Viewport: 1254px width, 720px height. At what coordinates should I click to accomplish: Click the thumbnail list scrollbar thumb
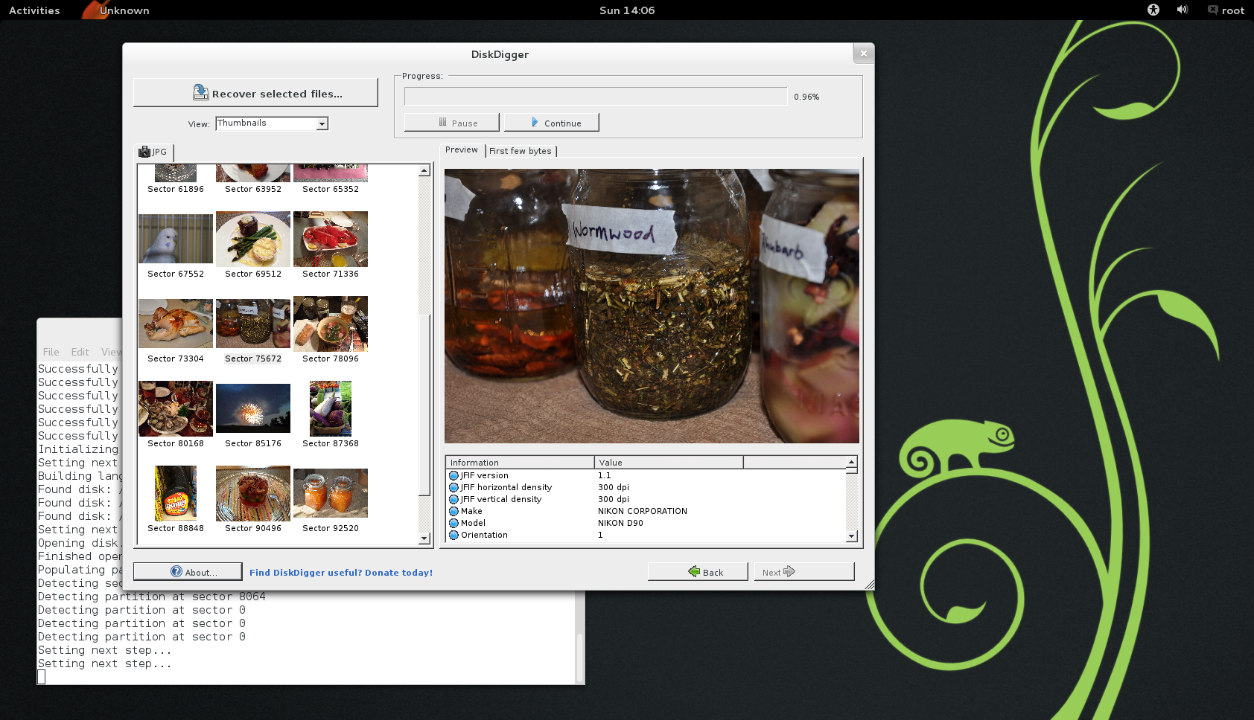pyautogui.click(x=424, y=405)
